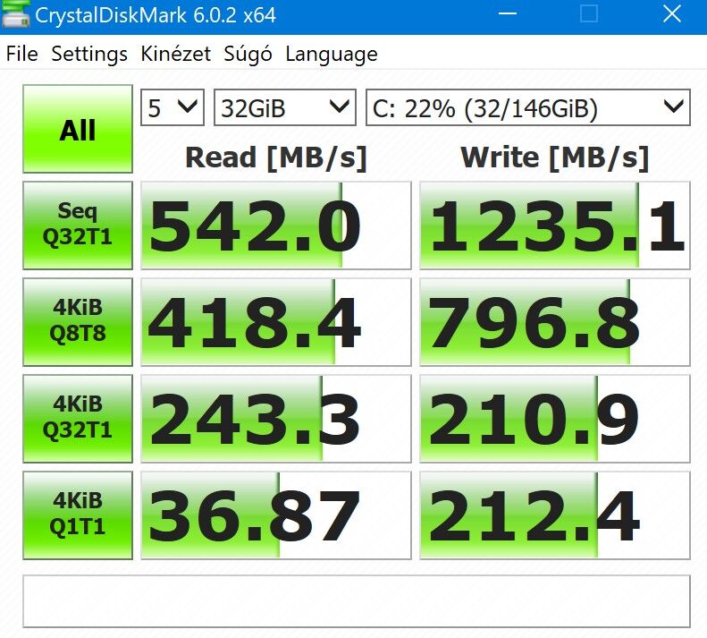
Task: Minimize the CrystalDiskMark window
Action: [x=508, y=14]
